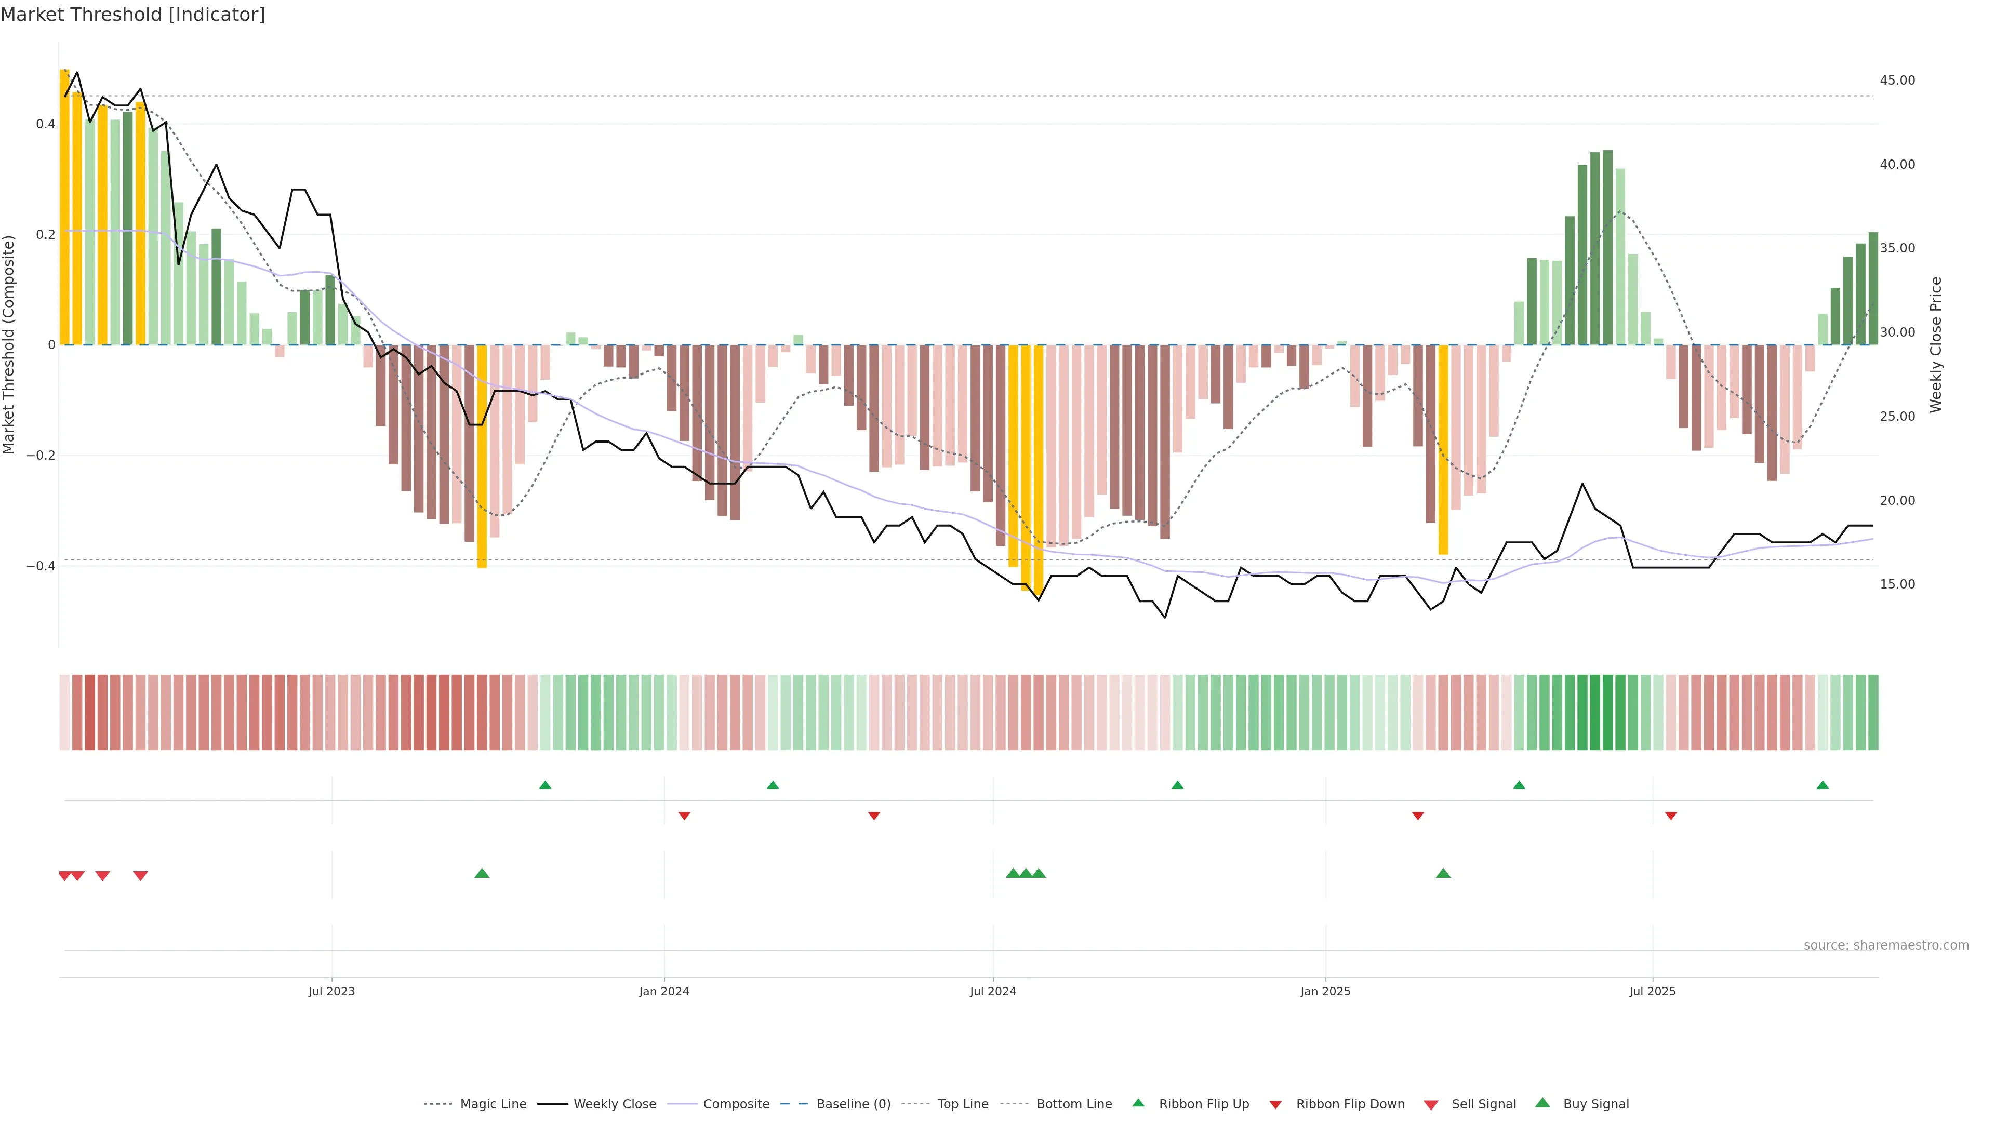Click Ribbon Flip Down marker after Jul 2025
Viewport: 1995px width, 1122px height.
1670,816
